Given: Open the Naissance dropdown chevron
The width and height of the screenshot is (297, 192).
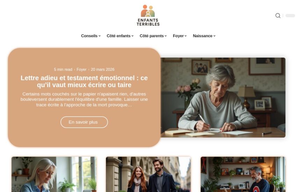Looking at the screenshot, I should (x=215, y=36).
